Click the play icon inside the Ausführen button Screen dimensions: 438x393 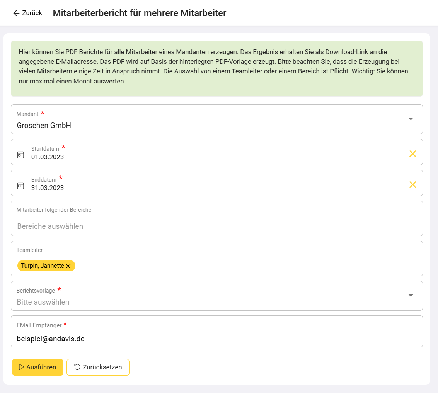(x=21, y=367)
